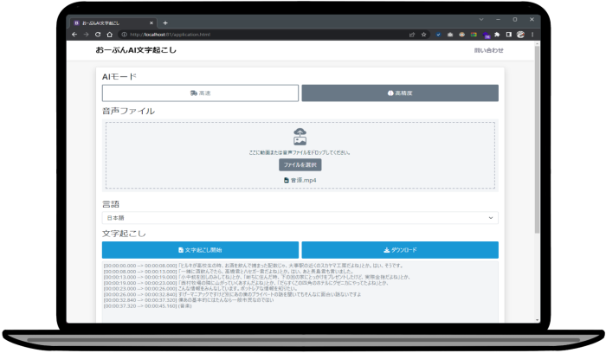Click transcript line starting 00:00:19.000
The image size is (606, 353).
[246, 283]
